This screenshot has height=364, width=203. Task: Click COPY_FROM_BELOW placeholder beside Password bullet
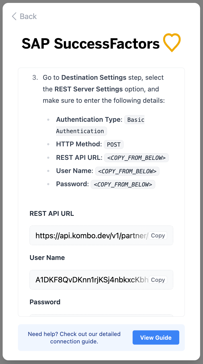[123, 184]
